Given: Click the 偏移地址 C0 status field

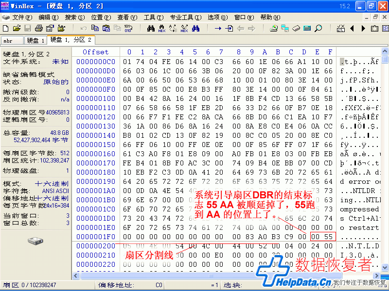Looking at the screenshot, I should pyautogui.click(x=130, y=285).
